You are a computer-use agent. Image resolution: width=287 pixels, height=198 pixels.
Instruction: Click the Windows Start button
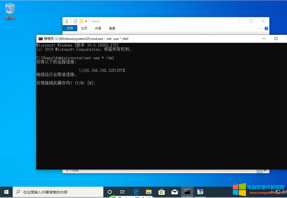(x=6, y=192)
